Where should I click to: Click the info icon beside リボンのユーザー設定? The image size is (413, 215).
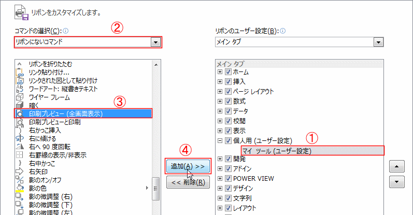click(x=282, y=31)
